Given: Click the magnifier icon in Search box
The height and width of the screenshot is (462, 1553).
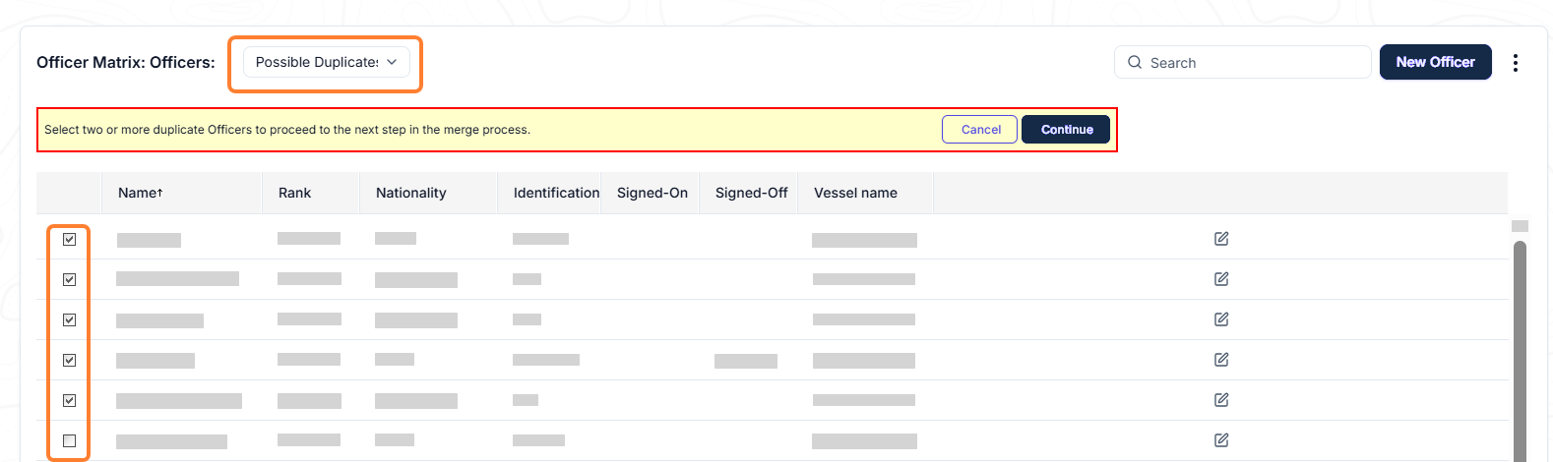Looking at the screenshot, I should [1135, 62].
